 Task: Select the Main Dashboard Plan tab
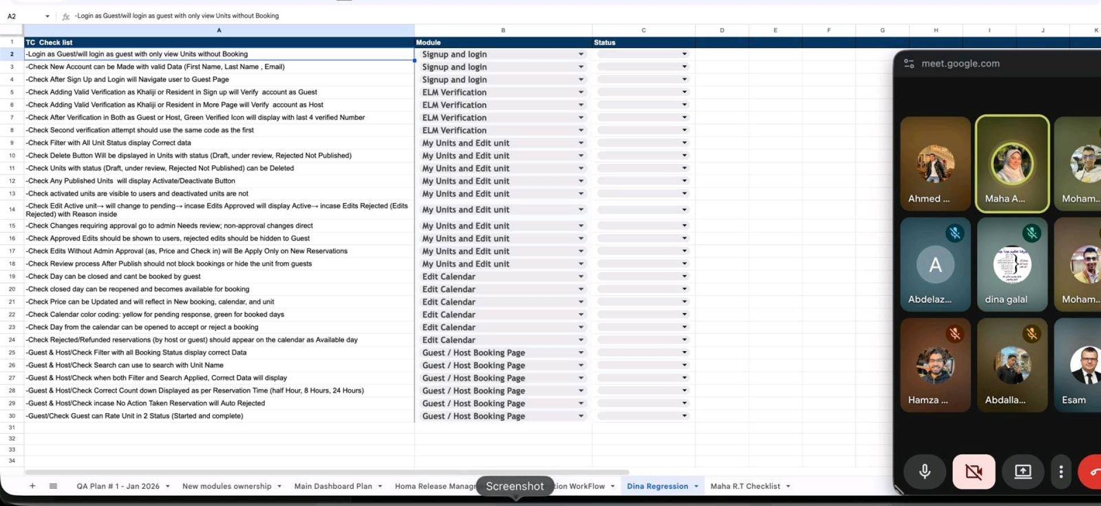click(333, 486)
